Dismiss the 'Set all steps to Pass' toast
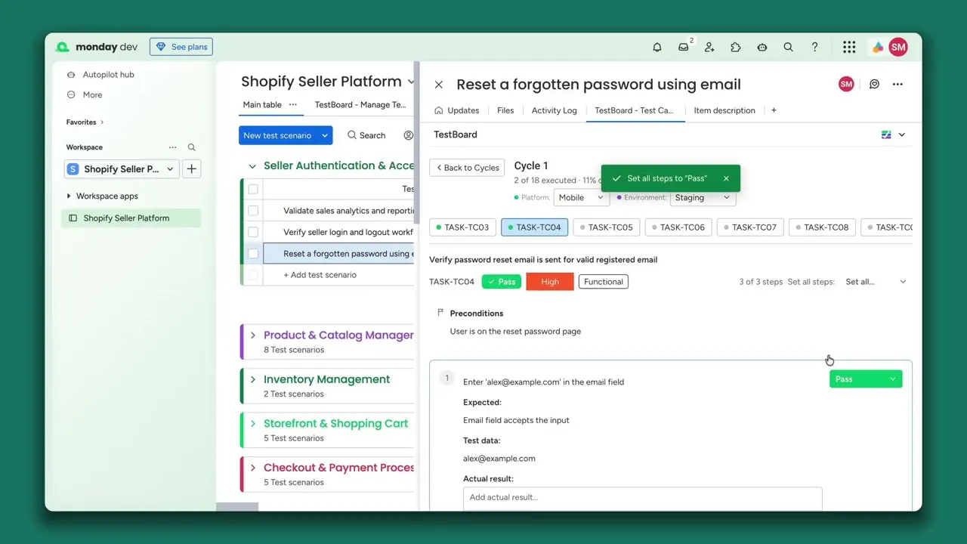Image resolution: width=967 pixels, height=544 pixels. [726, 178]
